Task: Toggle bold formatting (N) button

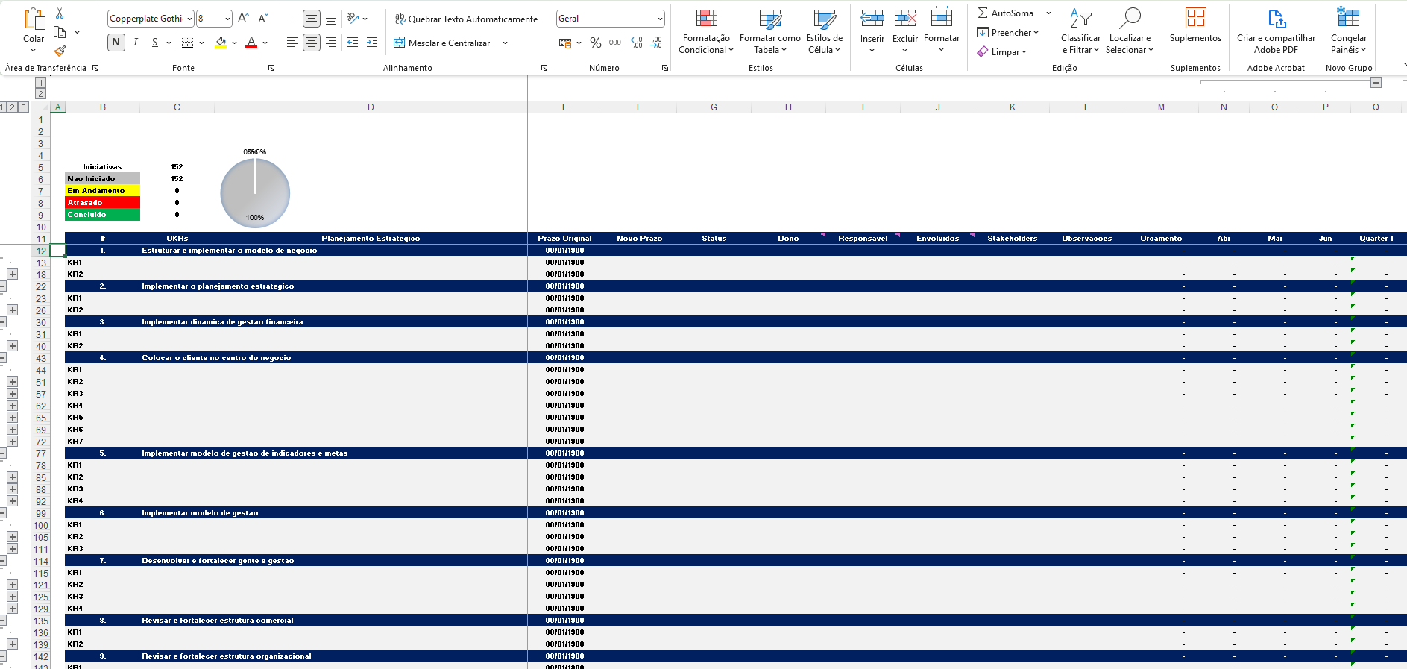Action: pos(116,43)
